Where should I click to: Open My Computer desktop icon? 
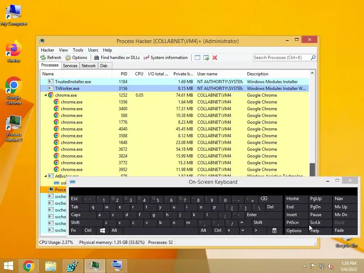pyautogui.click(x=14, y=15)
